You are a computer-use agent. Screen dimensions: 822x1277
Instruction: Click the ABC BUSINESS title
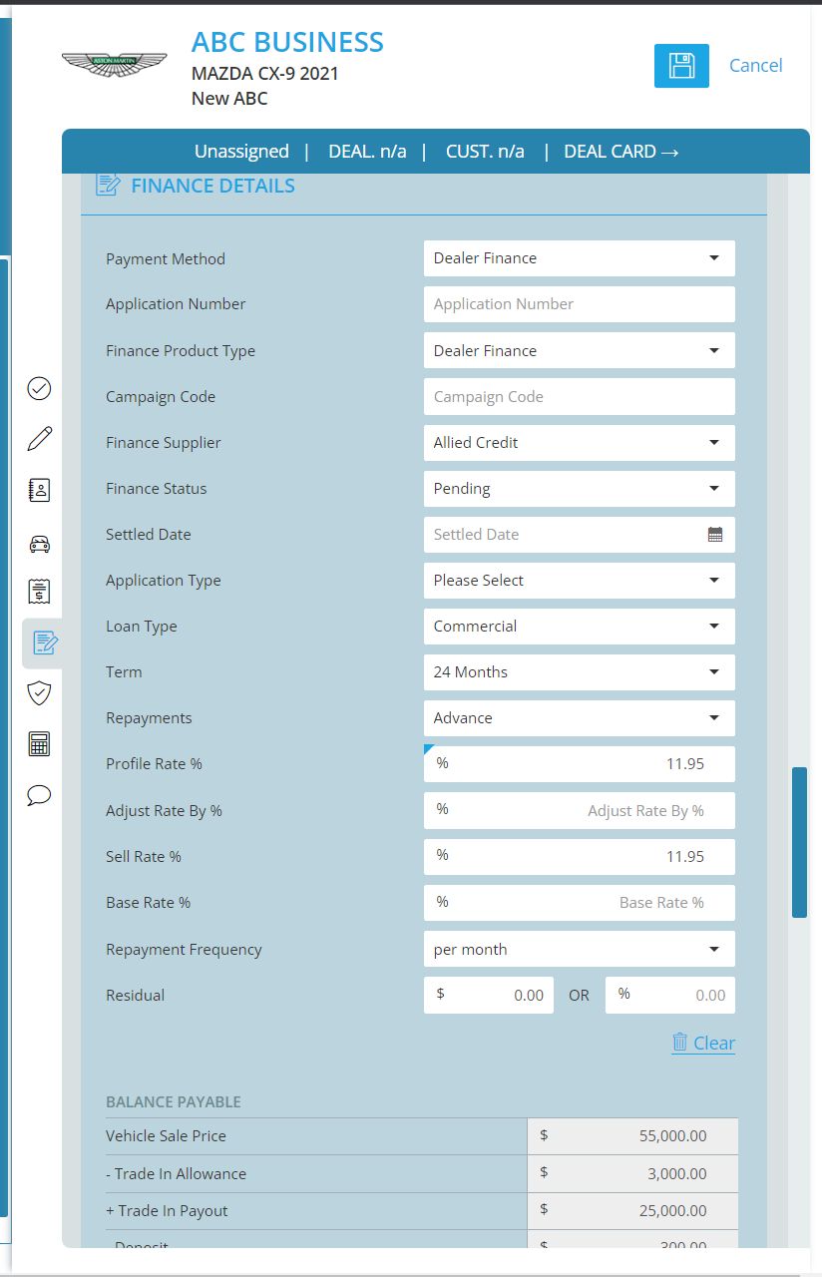tap(287, 42)
